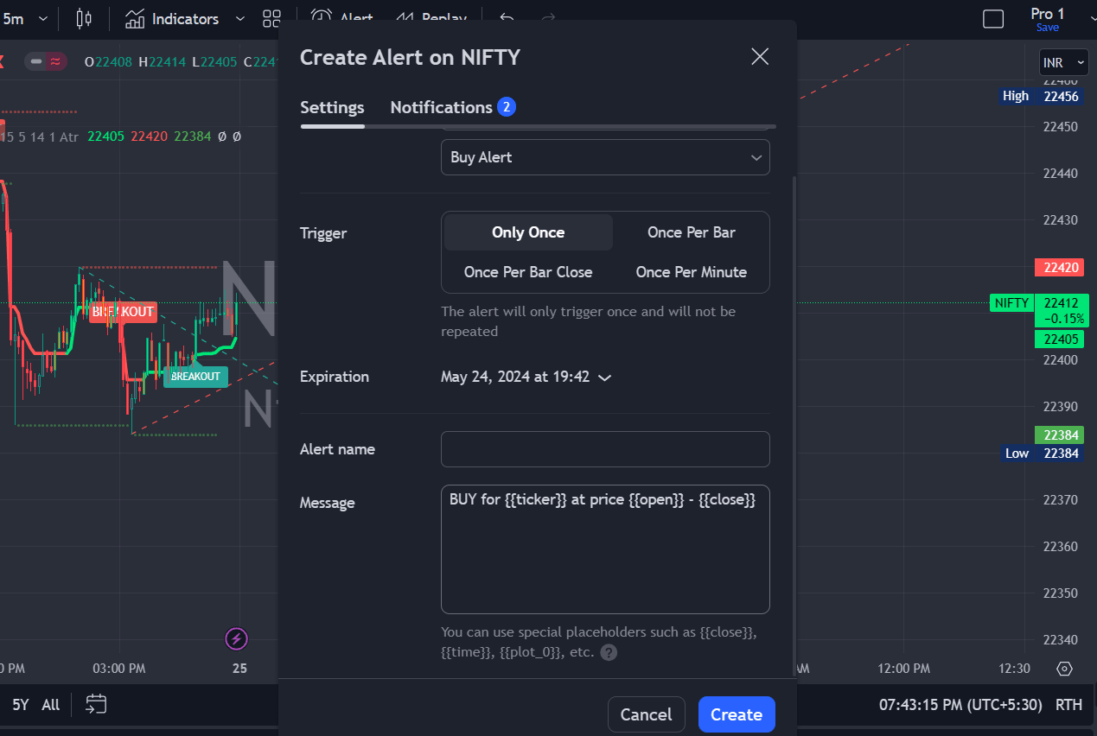Click the Alert name input field
The height and width of the screenshot is (736, 1097).
tap(605, 449)
